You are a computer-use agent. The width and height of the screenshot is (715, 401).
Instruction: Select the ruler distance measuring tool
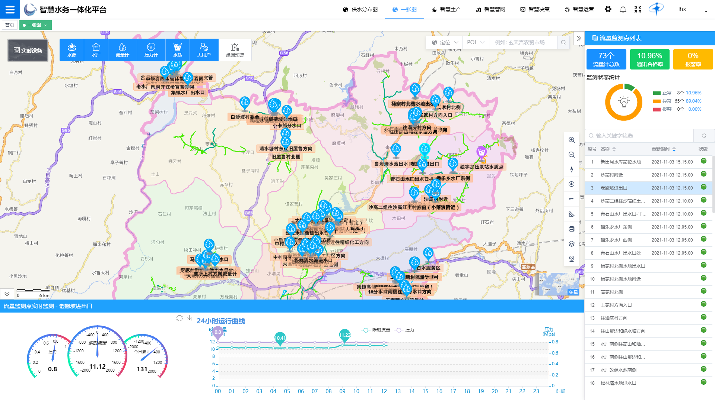(572, 199)
